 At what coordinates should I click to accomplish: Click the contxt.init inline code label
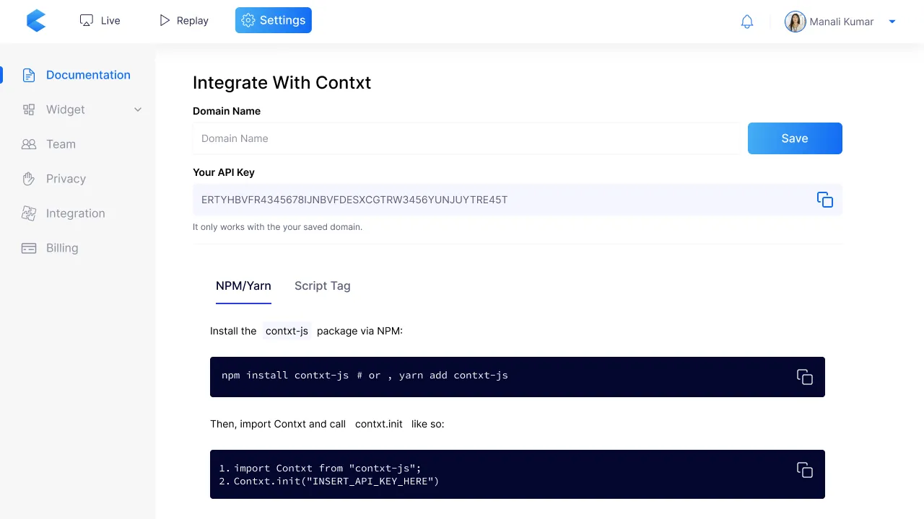[x=379, y=424]
